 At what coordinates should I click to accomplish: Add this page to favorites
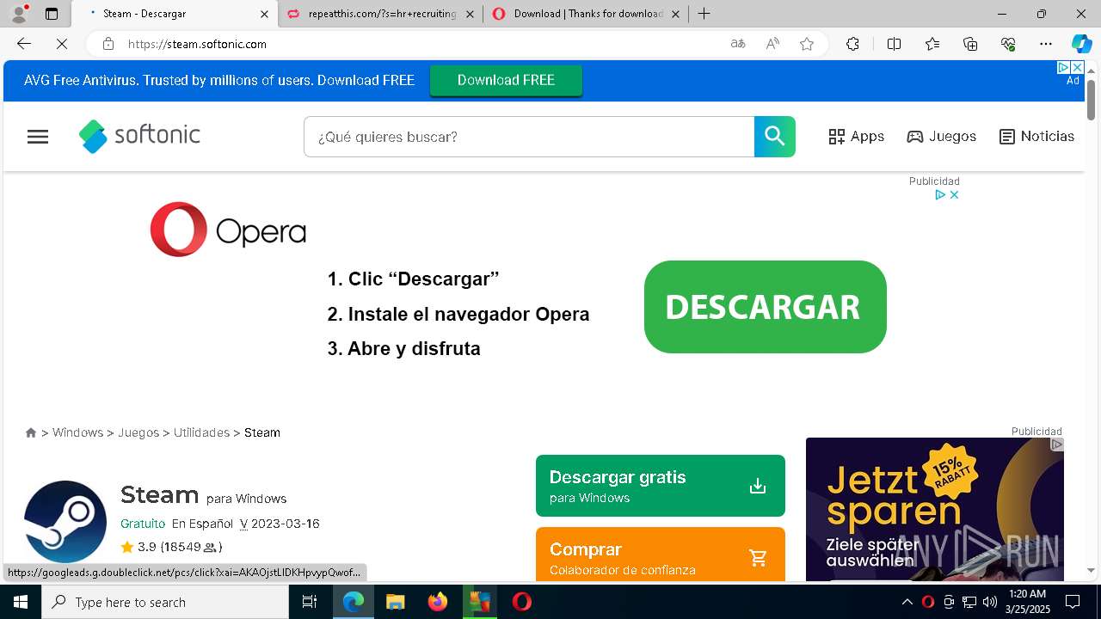click(807, 44)
